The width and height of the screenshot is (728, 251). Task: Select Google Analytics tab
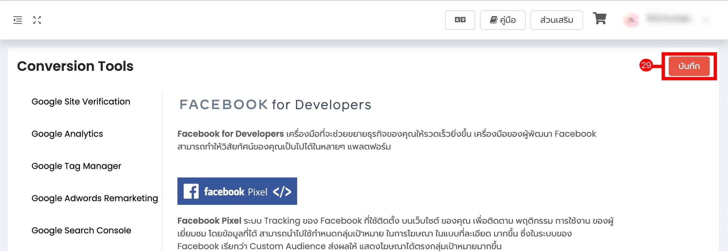[x=67, y=134]
